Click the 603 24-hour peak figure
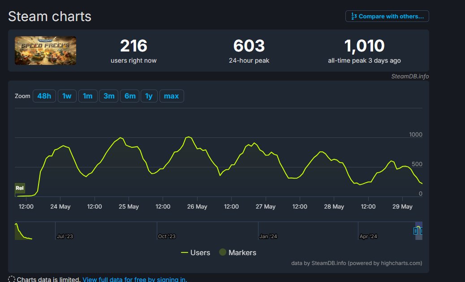Image resolution: width=465 pixels, height=282 pixels. [x=249, y=46]
